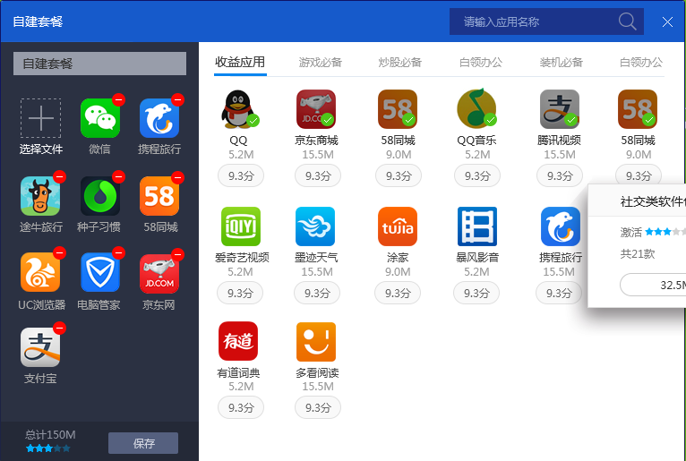Click the 保存 button

143,443
